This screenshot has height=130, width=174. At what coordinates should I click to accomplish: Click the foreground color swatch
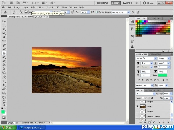tap(3, 112)
